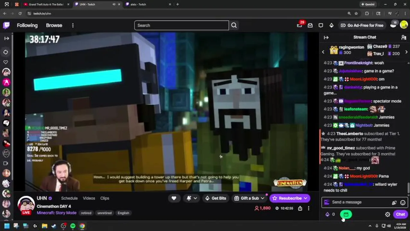
Task: Open notifications with the 29 badge
Action: click(x=300, y=25)
